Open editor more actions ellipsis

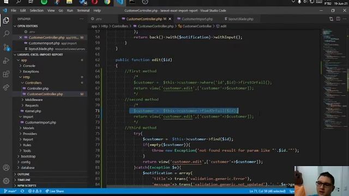[345, 19]
